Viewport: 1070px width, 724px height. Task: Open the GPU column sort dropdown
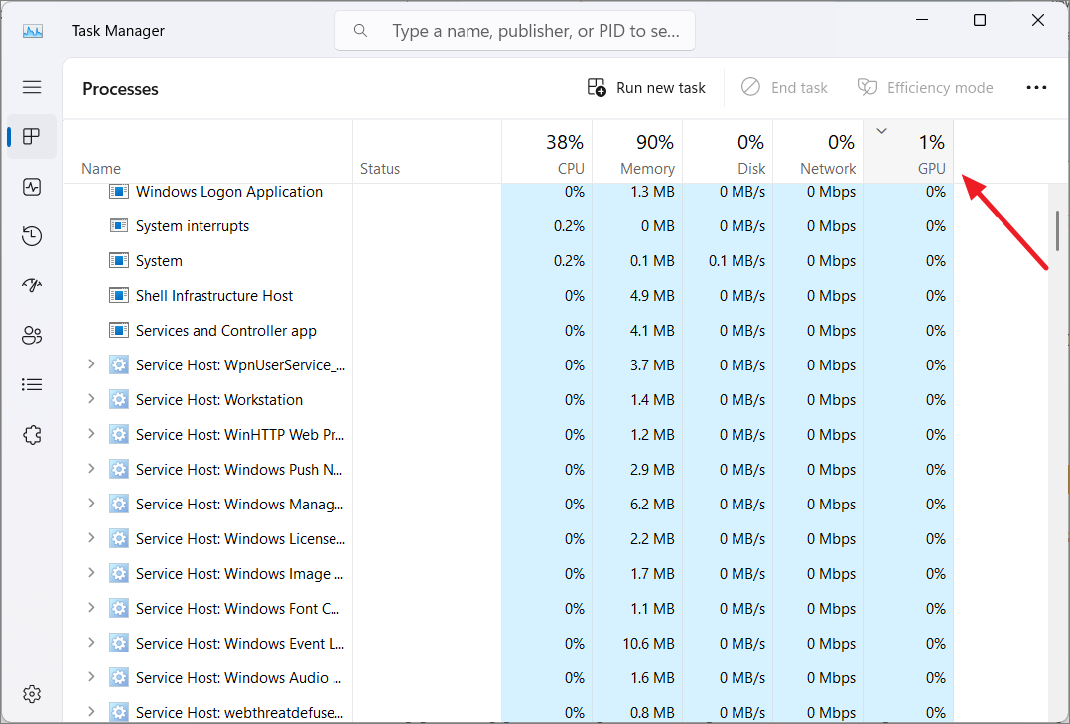(x=880, y=129)
